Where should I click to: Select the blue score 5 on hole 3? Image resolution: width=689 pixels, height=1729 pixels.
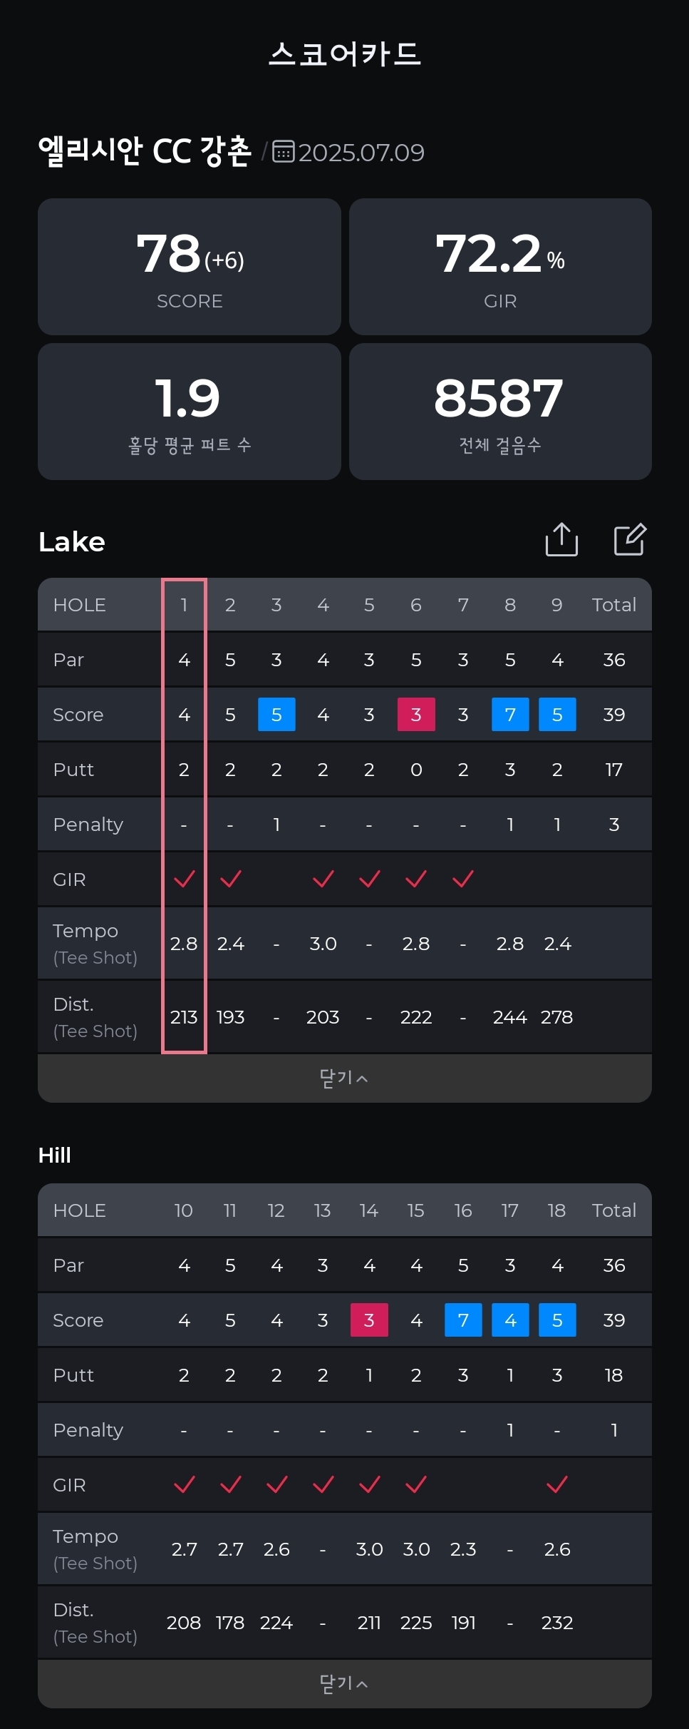276,715
